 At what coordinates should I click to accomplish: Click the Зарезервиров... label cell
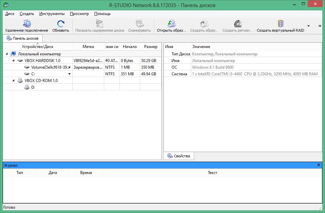tap(88, 67)
